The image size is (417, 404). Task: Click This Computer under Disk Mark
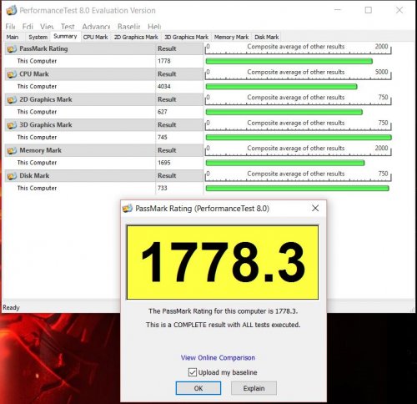pyautogui.click(x=37, y=188)
